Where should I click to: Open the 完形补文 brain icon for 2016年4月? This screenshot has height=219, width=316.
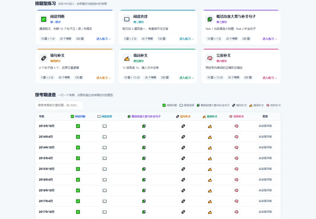coord(236,180)
